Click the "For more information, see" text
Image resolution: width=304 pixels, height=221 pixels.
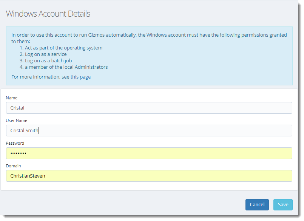pyautogui.click(x=40, y=77)
